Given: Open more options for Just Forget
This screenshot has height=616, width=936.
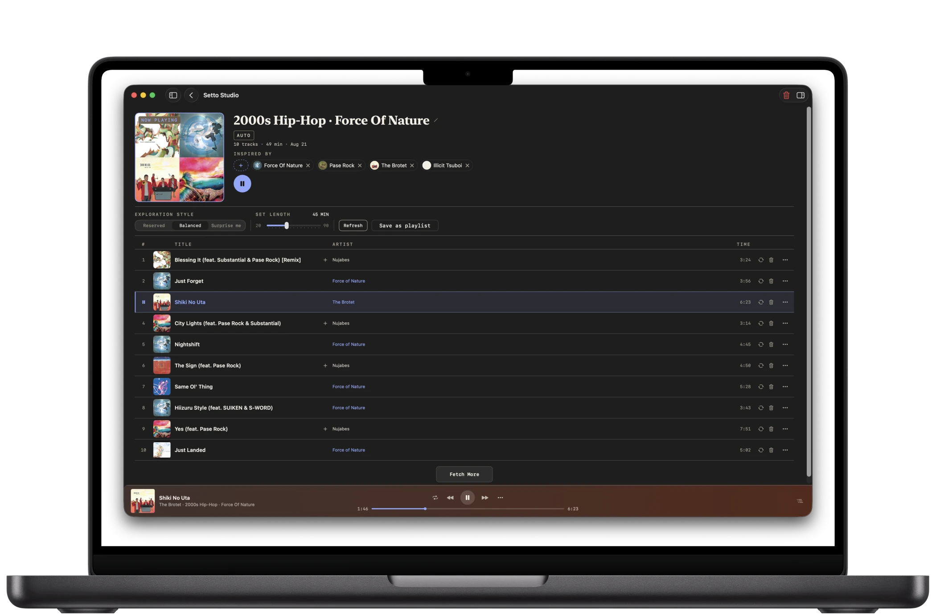Looking at the screenshot, I should point(785,281).
